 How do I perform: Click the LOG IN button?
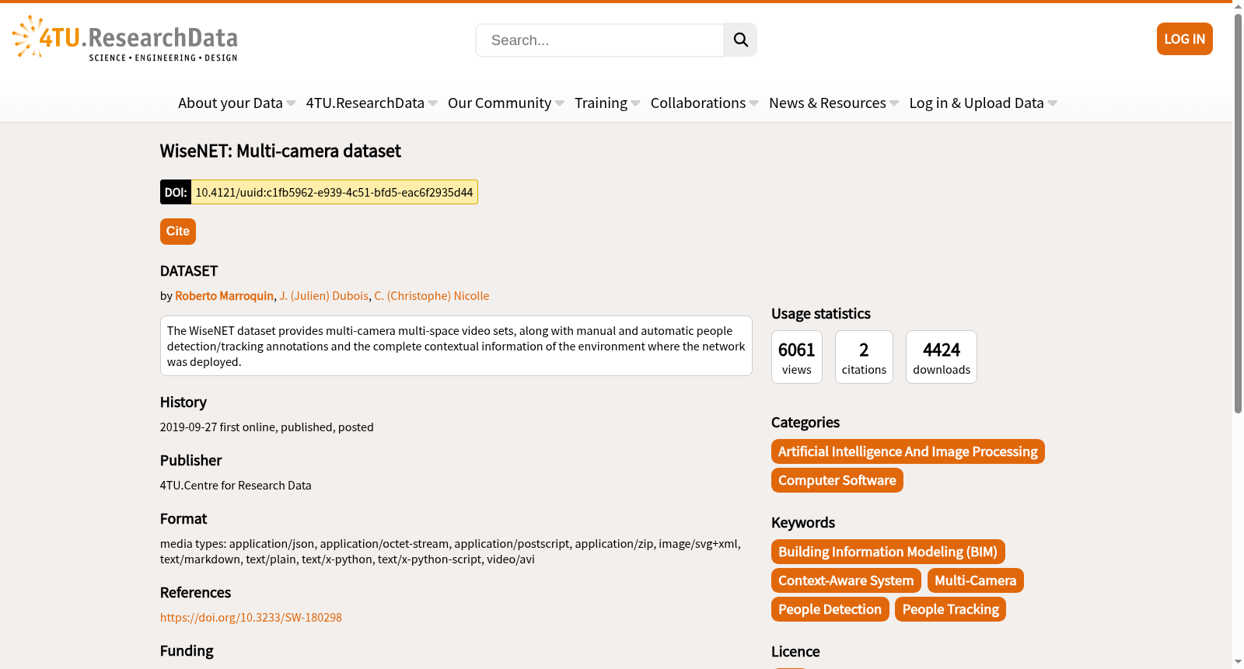click(1184, 39)
